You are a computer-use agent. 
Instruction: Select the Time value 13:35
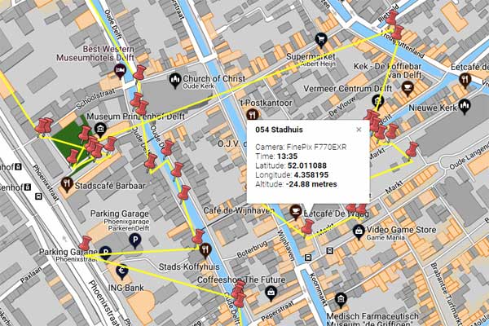[287, 156]
